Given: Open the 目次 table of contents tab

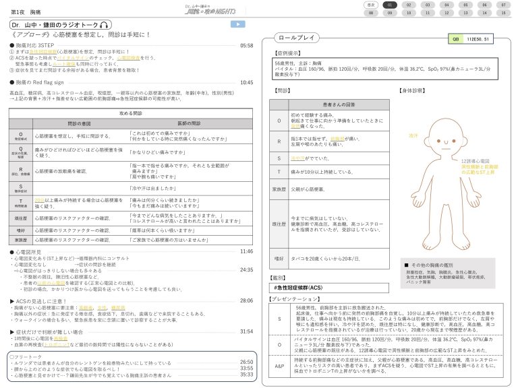Looking at the screenshot, I should 371,5.
